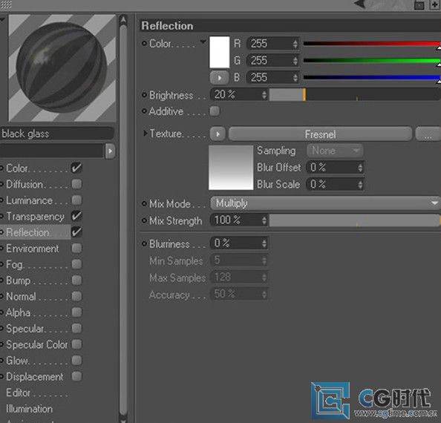441x423 pixels.
Task: Click the Brightness stepper arrows
Action: 264,95
